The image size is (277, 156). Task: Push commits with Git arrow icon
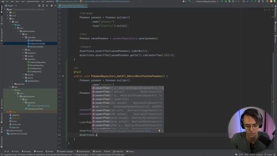(x=255, y=1)
